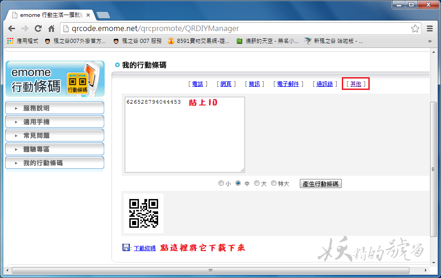441x278 pixels.
Task: Expand the 適用手機 sidebar item
Action: (54, 121)
